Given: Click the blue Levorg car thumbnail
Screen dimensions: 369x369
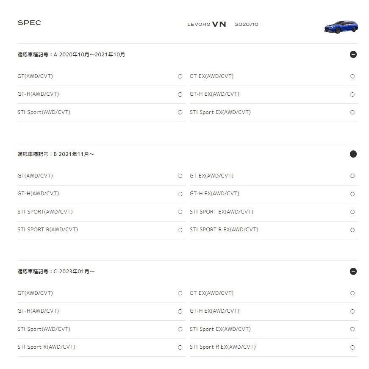Looking at the screenshot, I should [x=341, y=27].
